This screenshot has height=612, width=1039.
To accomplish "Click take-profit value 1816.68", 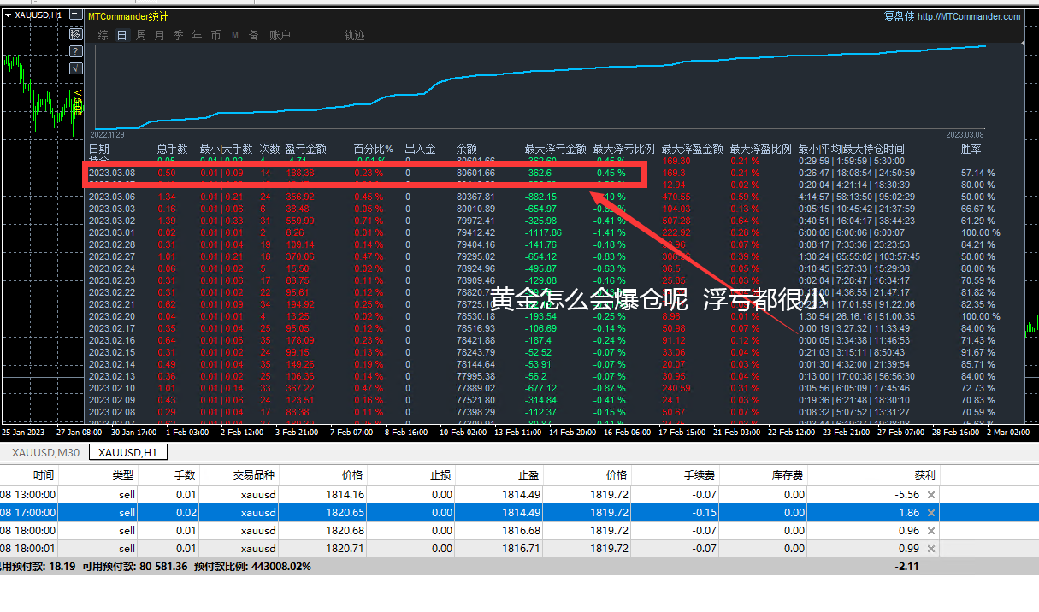I will [x=522, y=531].
